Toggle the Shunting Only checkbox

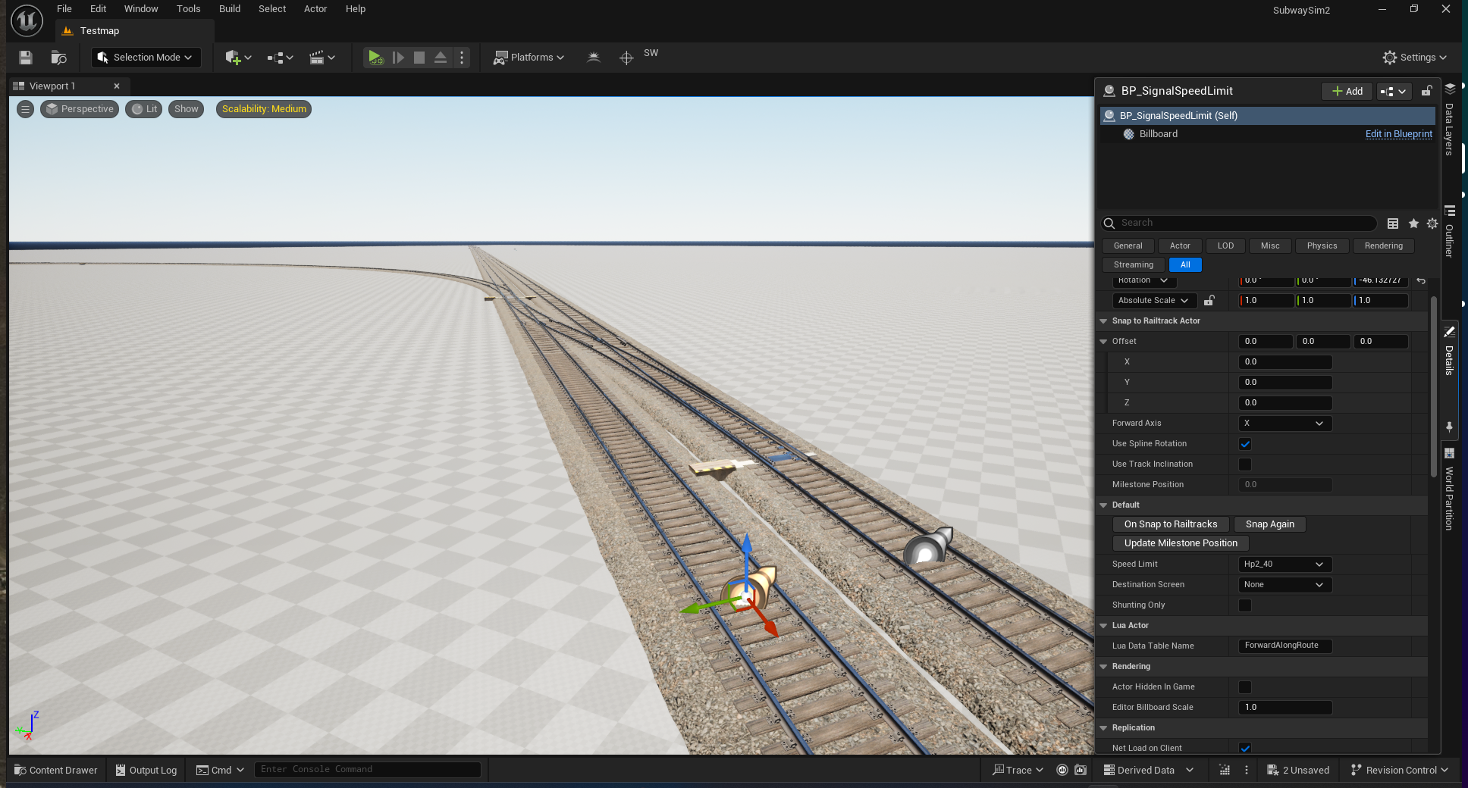tap(1244, 605)
